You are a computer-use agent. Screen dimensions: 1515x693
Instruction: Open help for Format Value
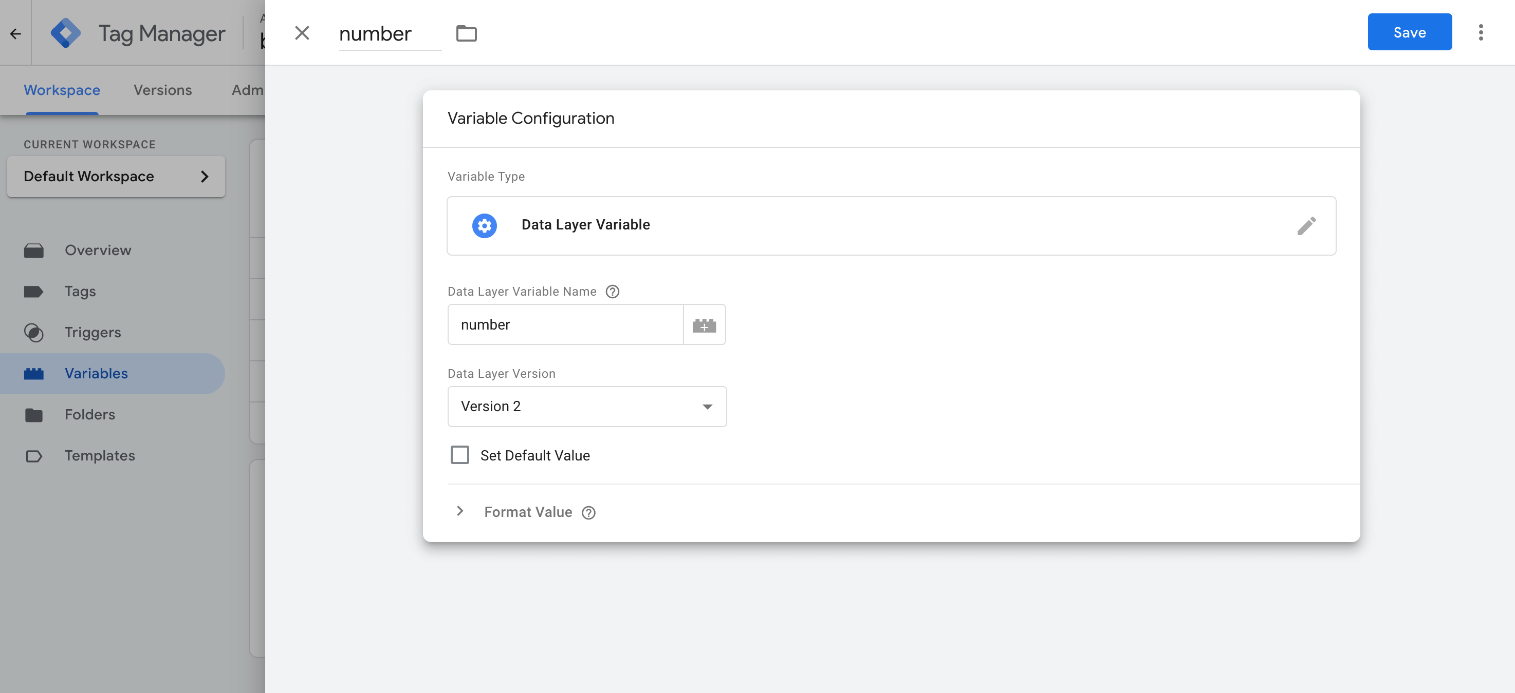pyautogui.click(x=588, y=513)
